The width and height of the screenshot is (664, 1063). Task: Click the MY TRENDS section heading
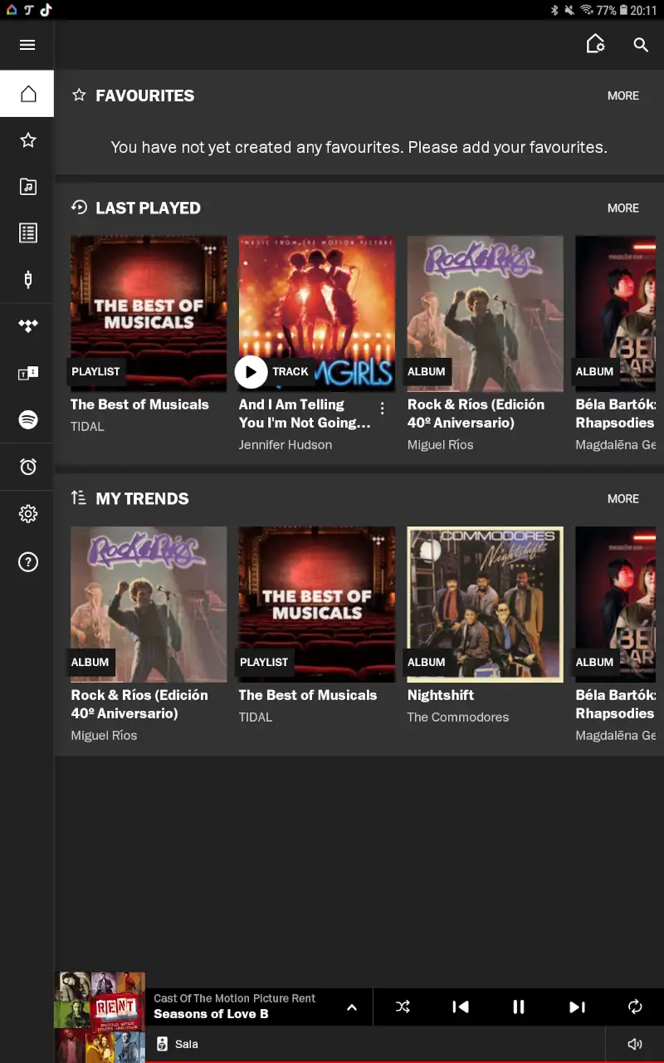[142, 498]
